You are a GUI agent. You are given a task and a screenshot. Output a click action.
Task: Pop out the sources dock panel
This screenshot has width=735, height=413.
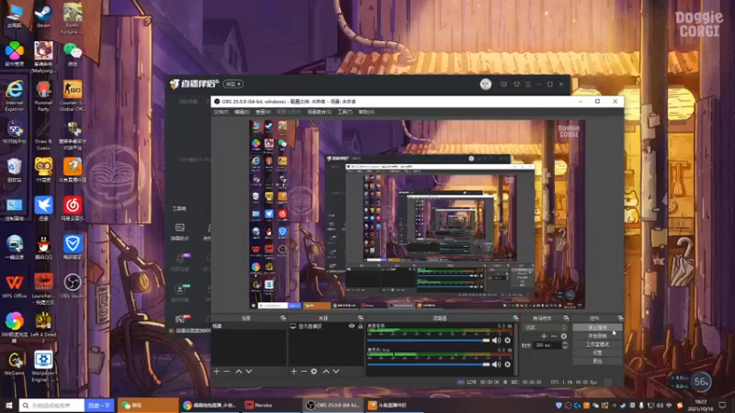360,318
